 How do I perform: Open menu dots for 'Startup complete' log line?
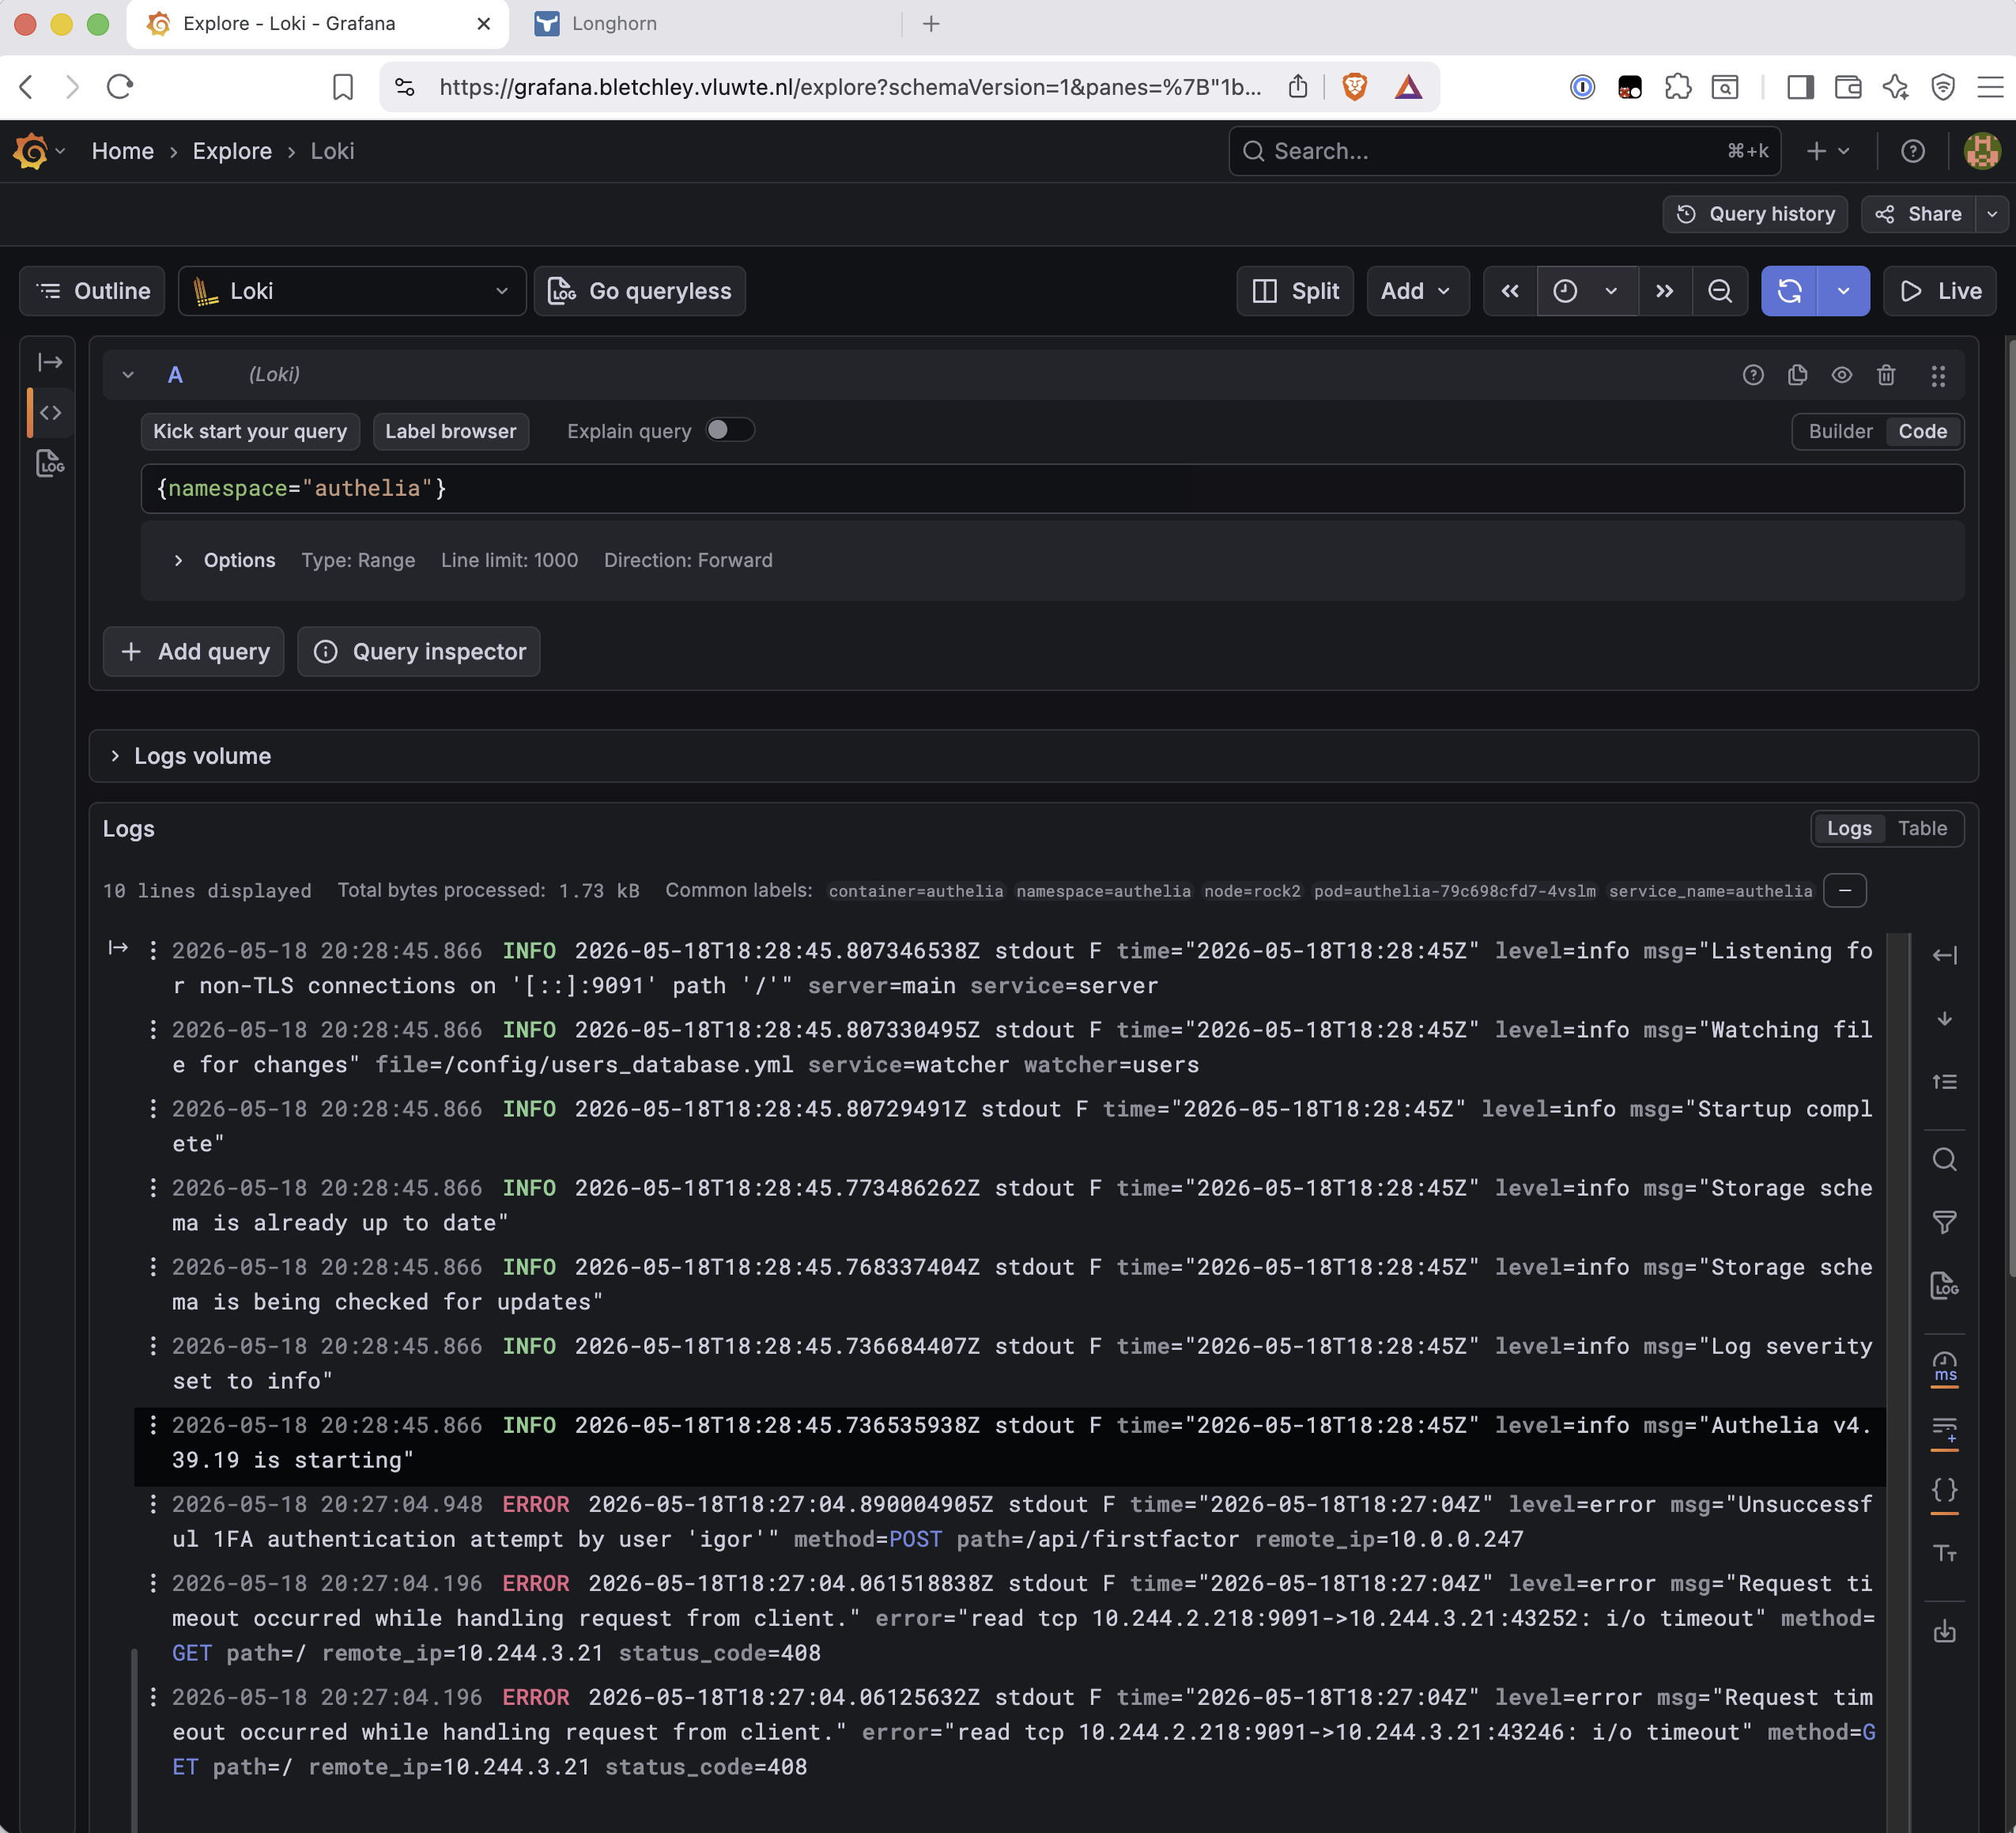click(x=153, y=1108)
